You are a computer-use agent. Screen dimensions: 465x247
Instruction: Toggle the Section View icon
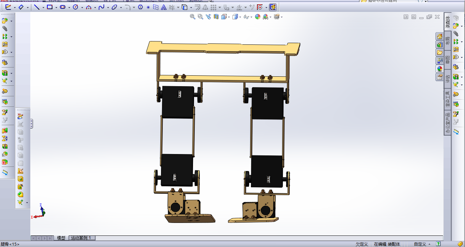click(x=216, y=17)
